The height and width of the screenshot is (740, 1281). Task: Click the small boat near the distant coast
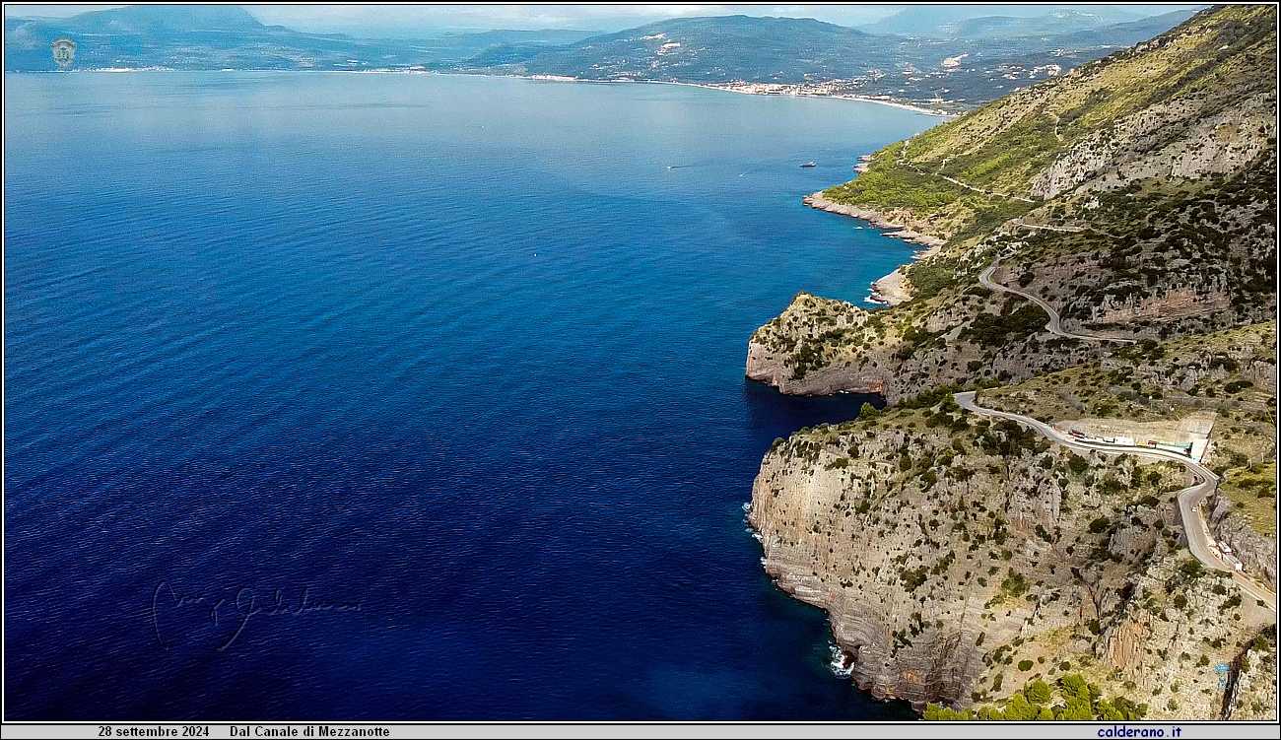click(x=808, y=164)
